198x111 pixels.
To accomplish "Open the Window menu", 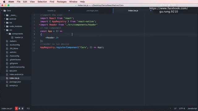I will pyautogui.click(x=73, y=2).
